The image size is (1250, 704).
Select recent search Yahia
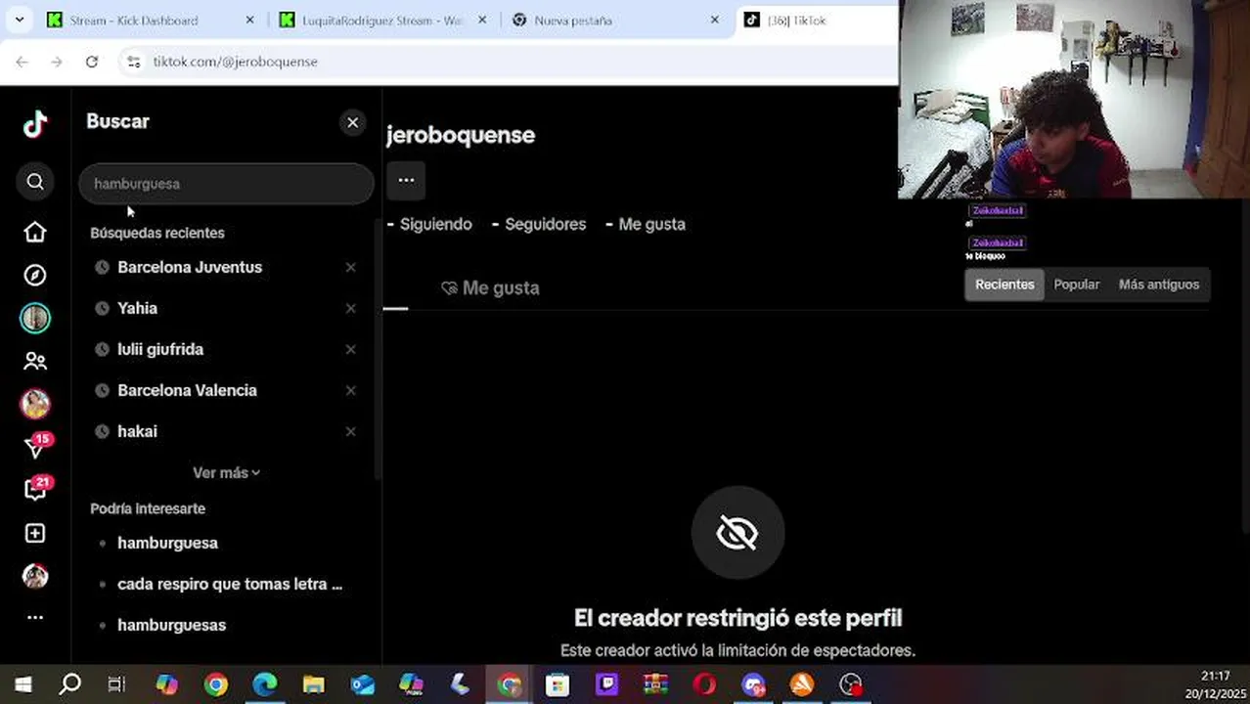pyautogui.click(x=137, y=308)
